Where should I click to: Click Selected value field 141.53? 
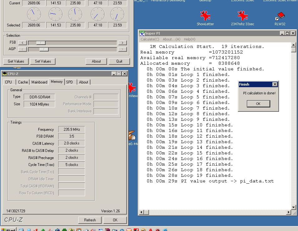click(x=55, y=25)
